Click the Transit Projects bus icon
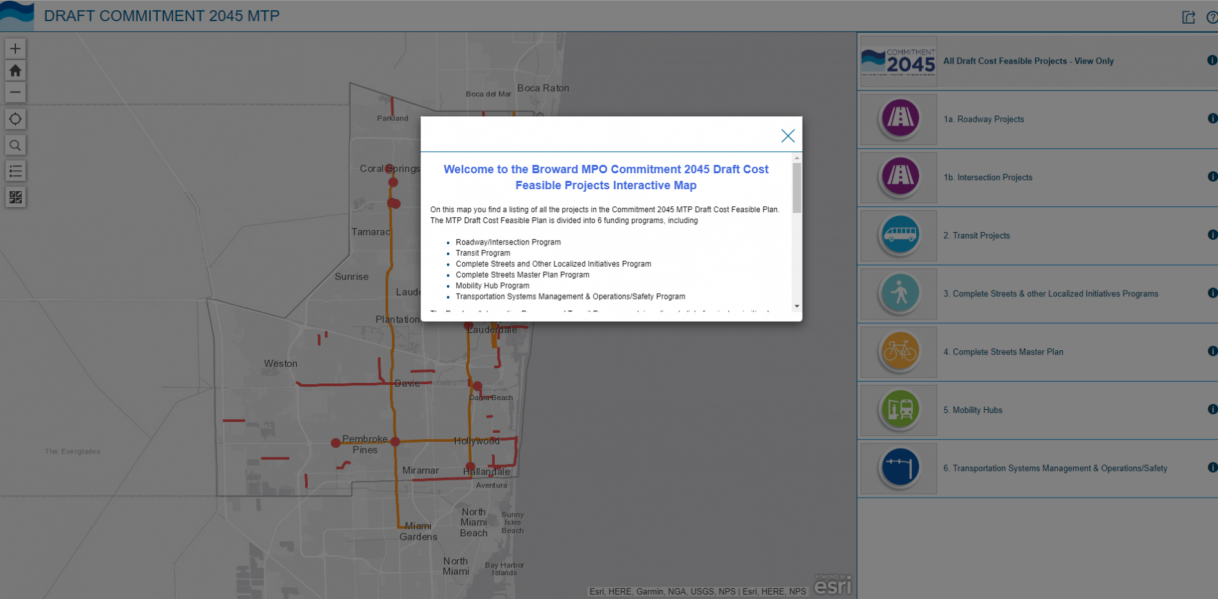Viewport: 1218px width, 599px height. pos(898,235)
